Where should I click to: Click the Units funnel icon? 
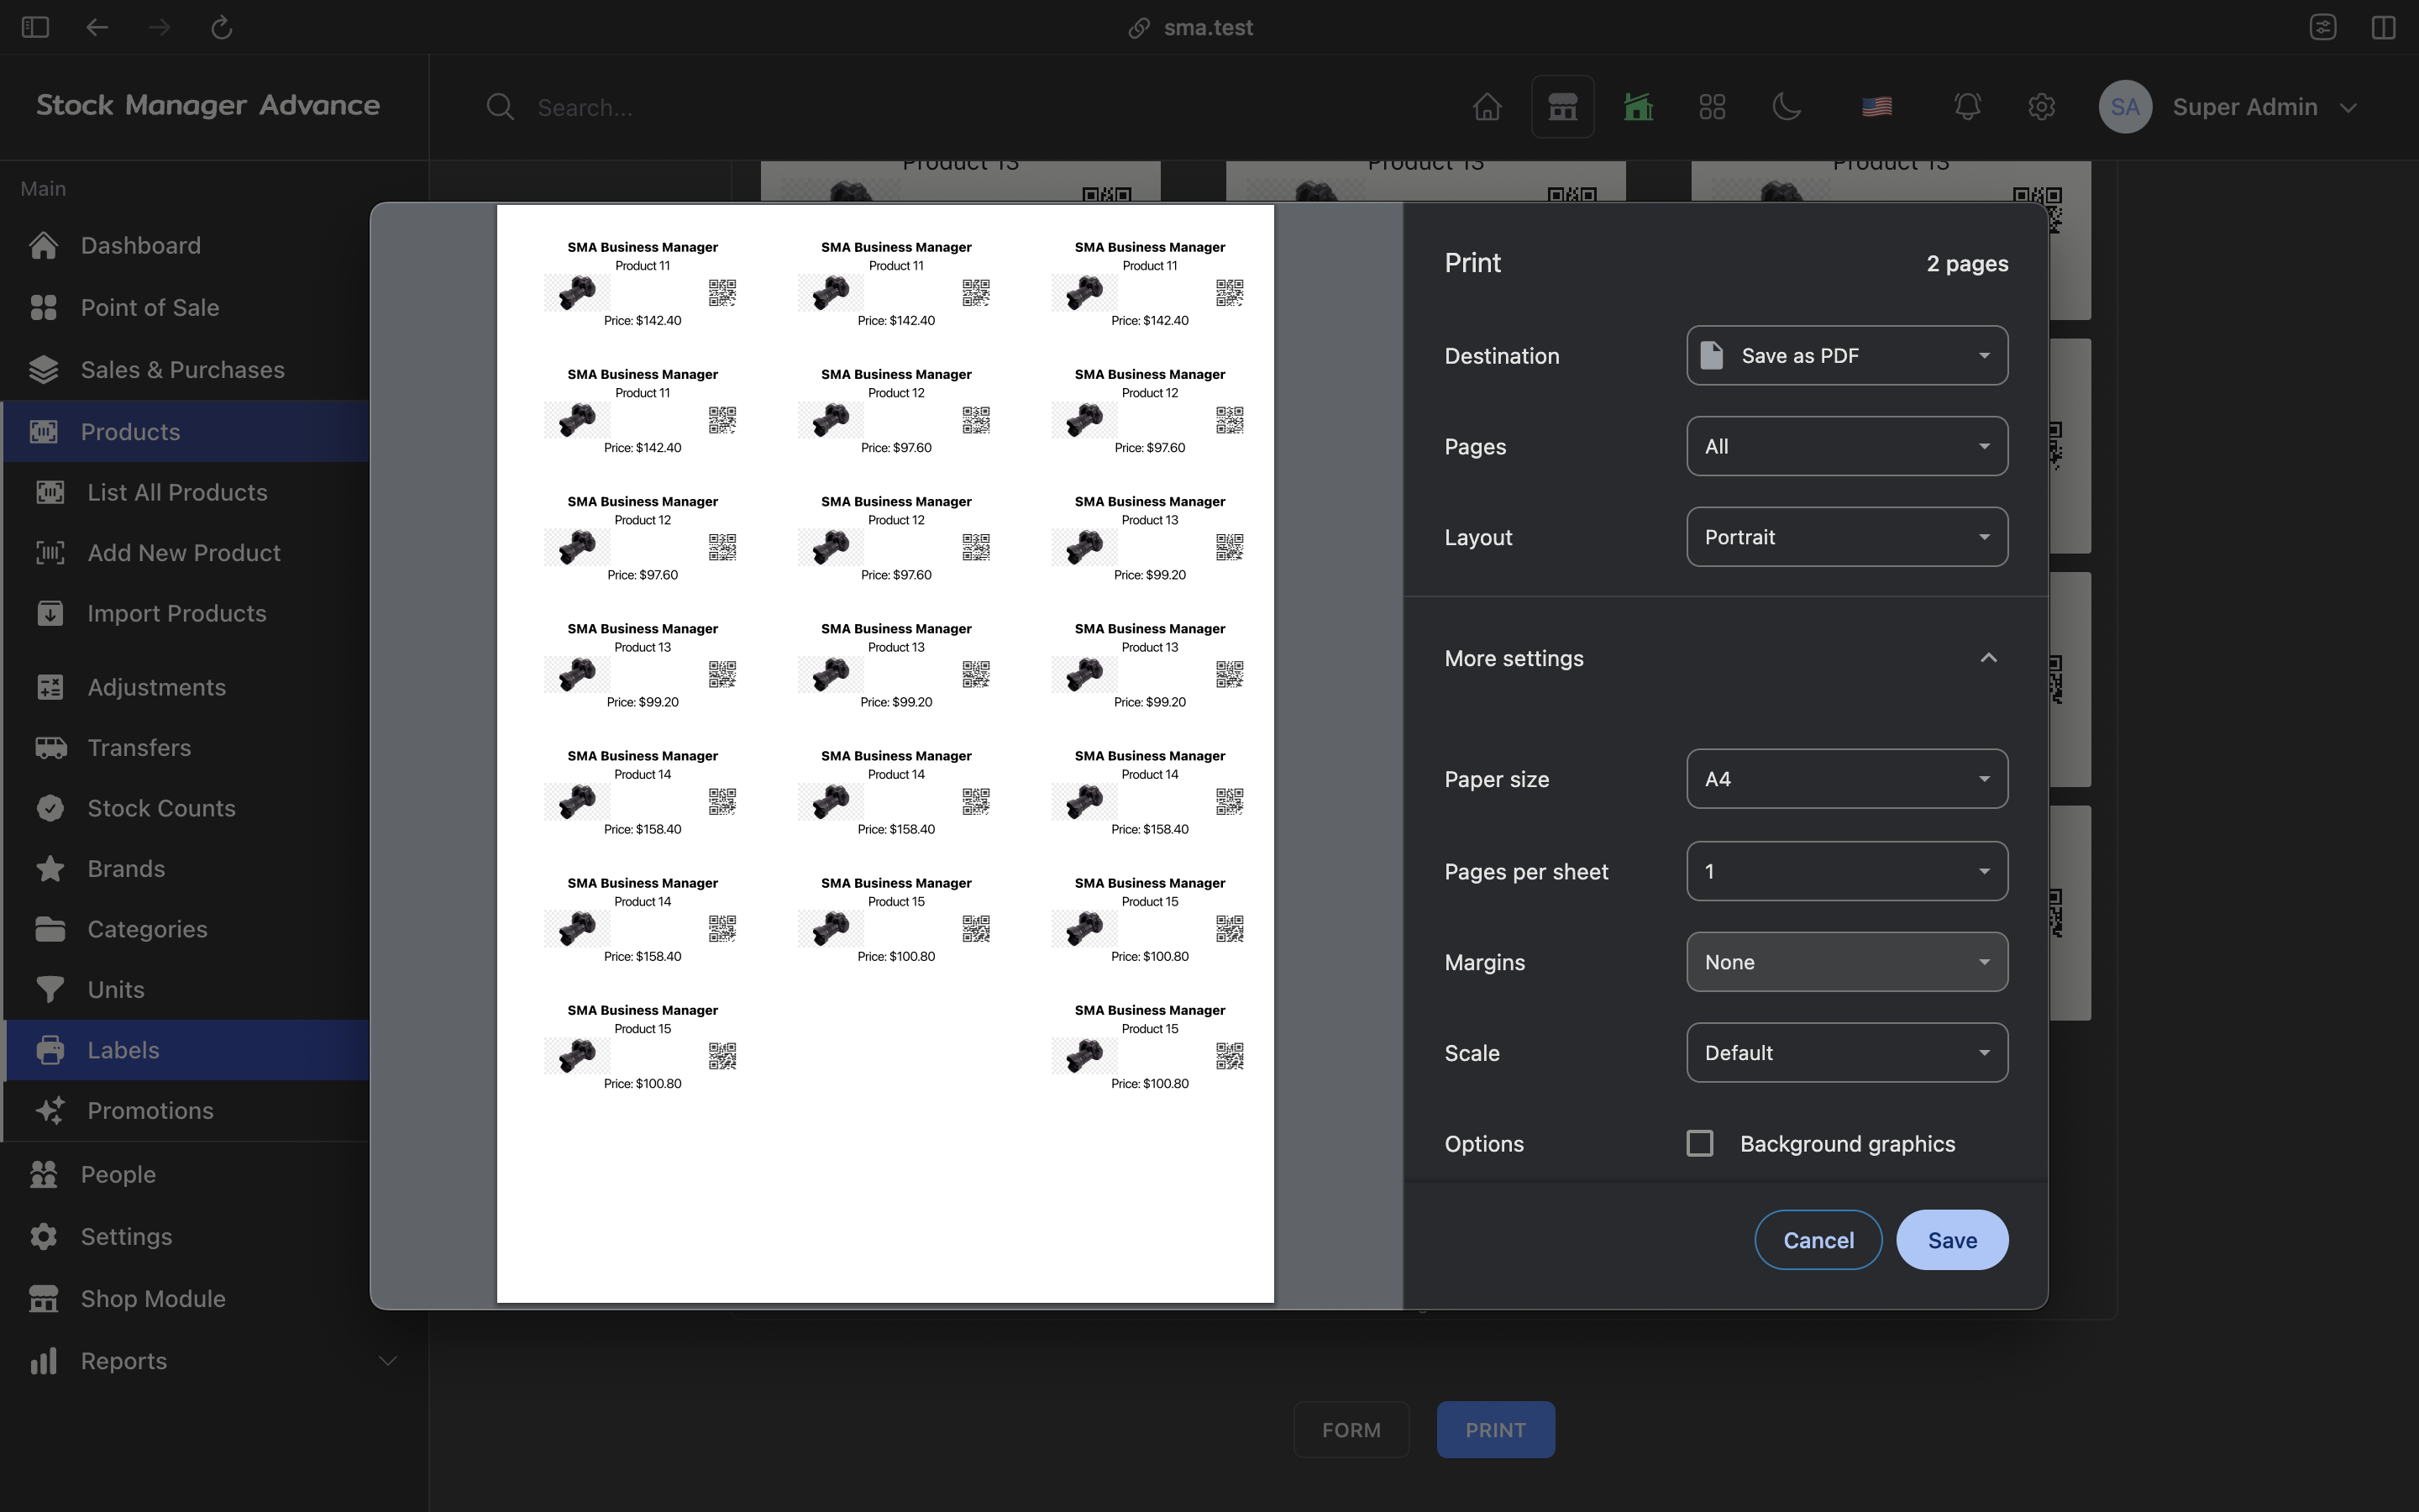click(x=50, y=989)
